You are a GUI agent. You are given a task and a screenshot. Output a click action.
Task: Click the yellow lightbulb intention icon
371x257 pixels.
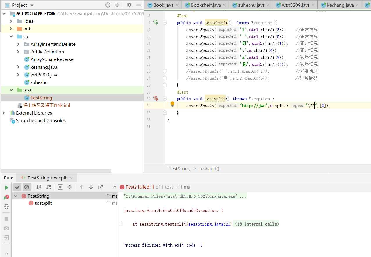pyautogui.click(x=172, y=104)
